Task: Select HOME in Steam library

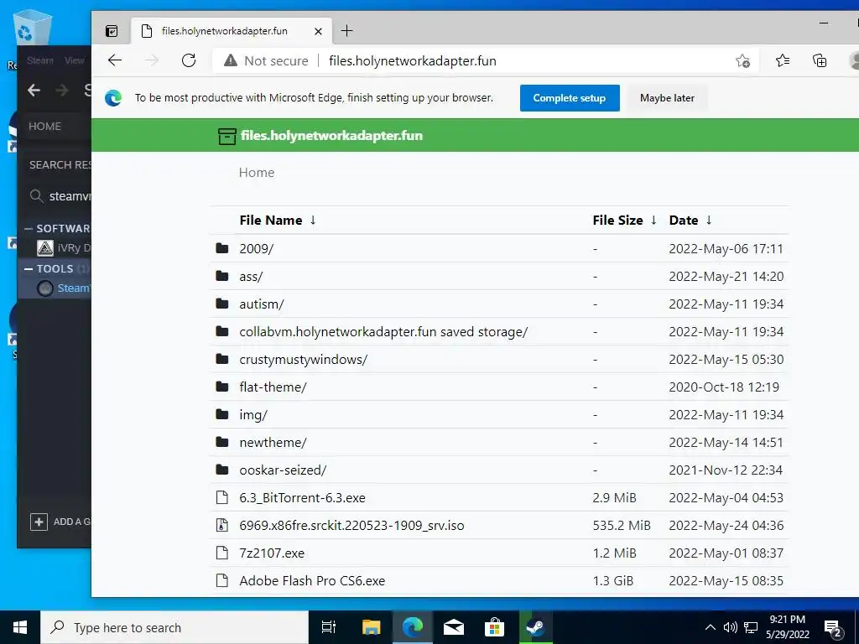Action: pyautogui.click(x=44, y=126)
